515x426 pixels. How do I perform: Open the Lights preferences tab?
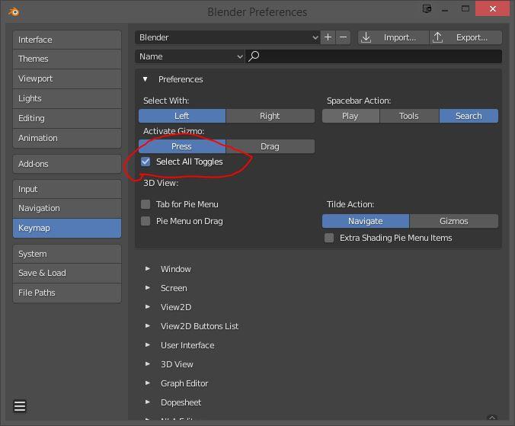[x=67, y=98]
